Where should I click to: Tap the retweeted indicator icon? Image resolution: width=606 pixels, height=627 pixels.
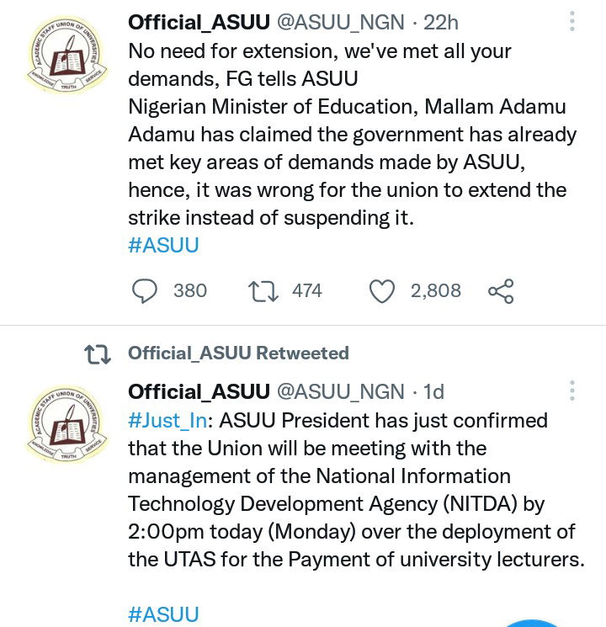(x=98, y=354)
